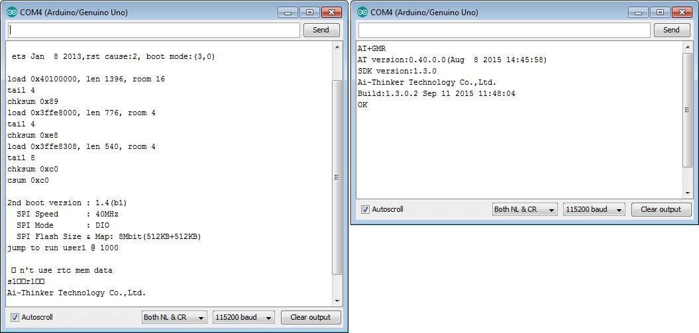The height and width of the screenshot is (333, 699).
Task: Click 'SPI Mode : DIO' line
Action: pos(62,225)
